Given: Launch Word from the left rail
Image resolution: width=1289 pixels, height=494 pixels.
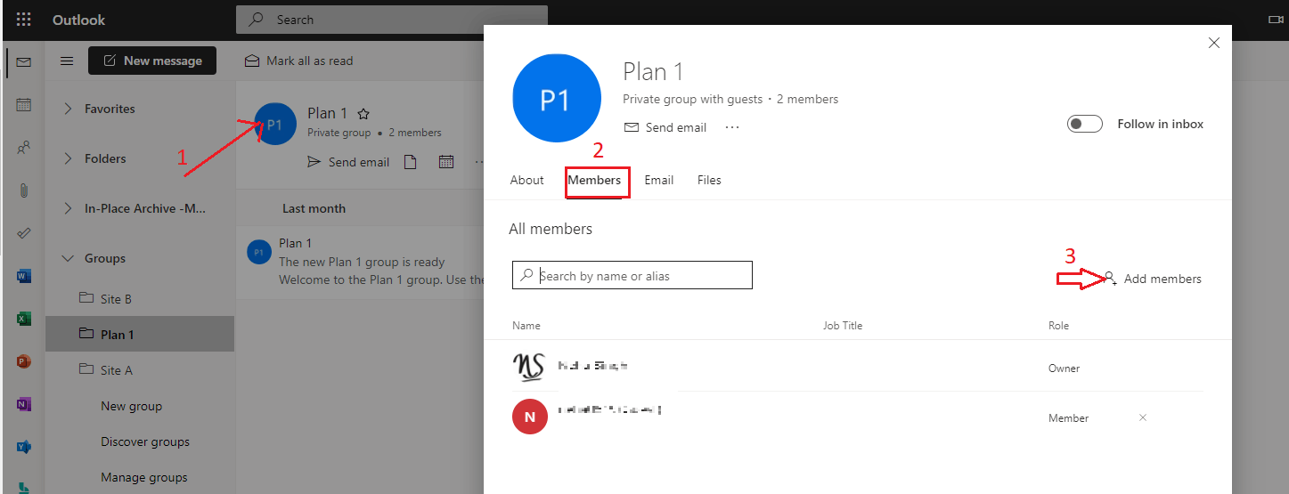Looking at the screenshot, I should click(x=24, y=276).
